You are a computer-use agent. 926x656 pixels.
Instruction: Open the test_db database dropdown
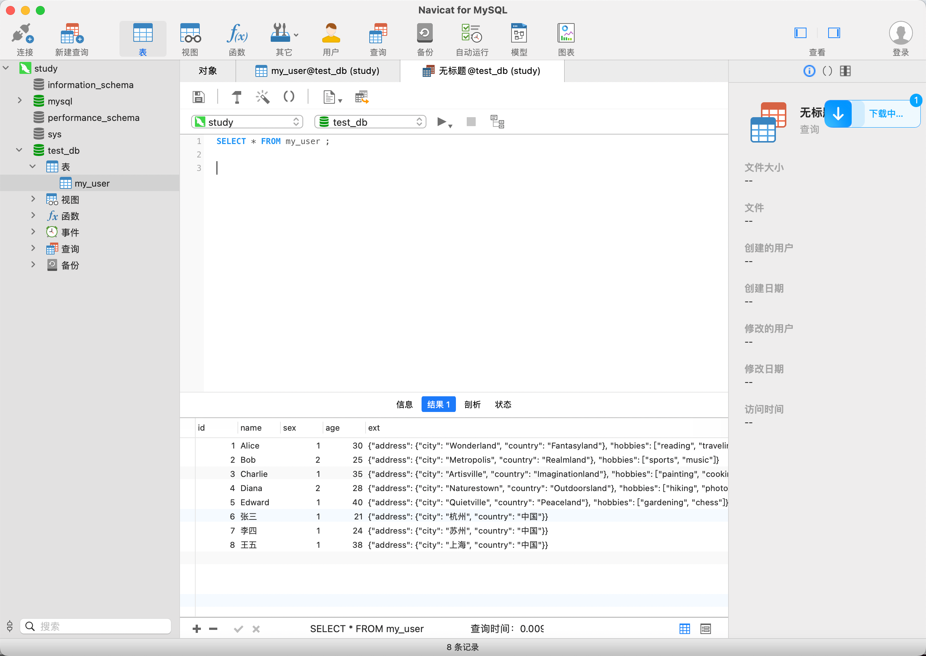(x=370, y=122)
